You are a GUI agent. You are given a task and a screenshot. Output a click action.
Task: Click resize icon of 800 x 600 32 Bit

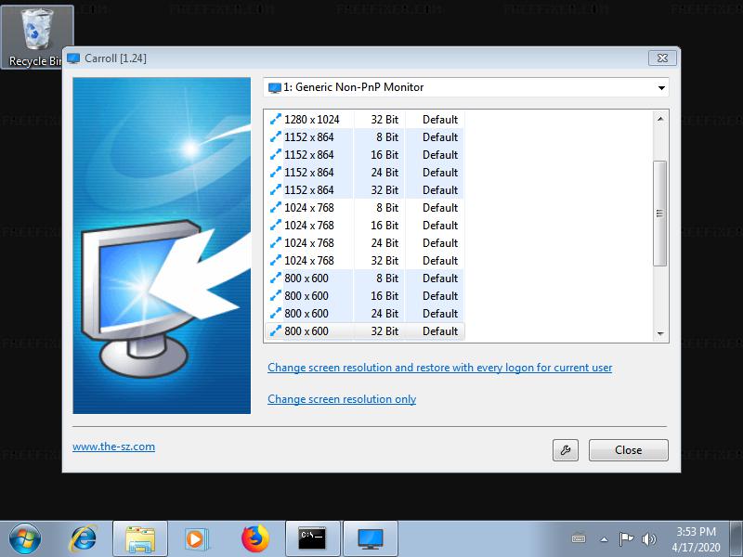[x=275, y=330]
